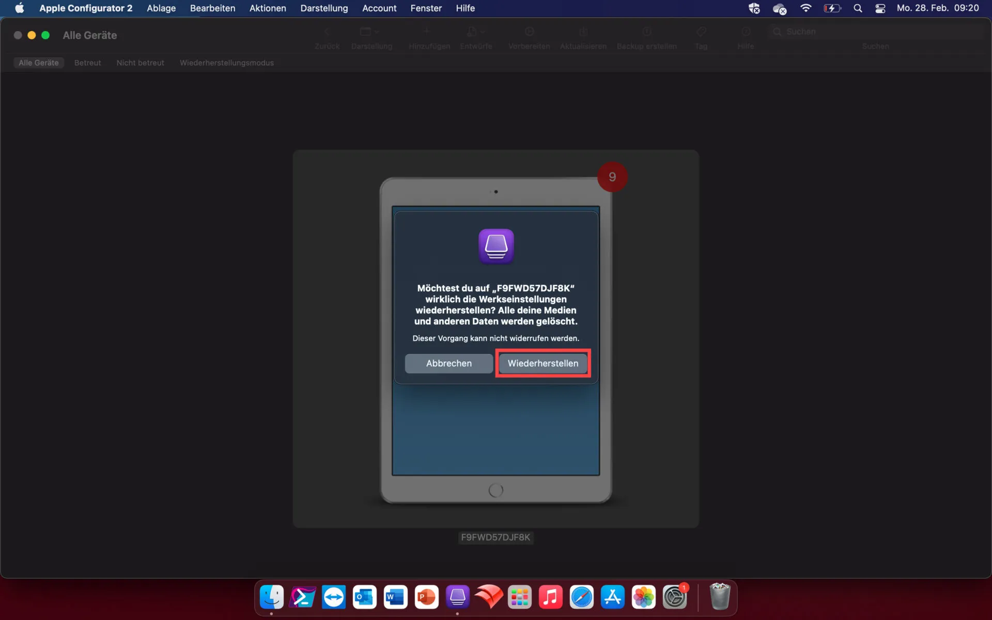The image size is (992, 620).
Task: Open Apple Configurator from the Dock
Action: point(458,597)
